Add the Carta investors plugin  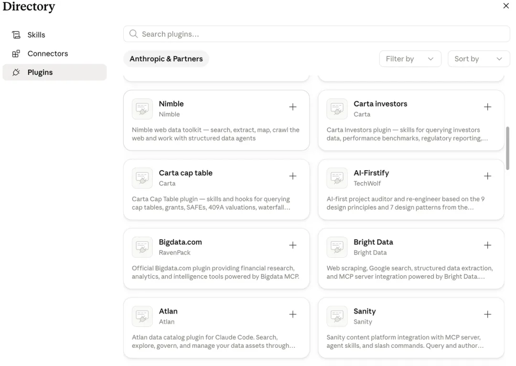(487, 107)
